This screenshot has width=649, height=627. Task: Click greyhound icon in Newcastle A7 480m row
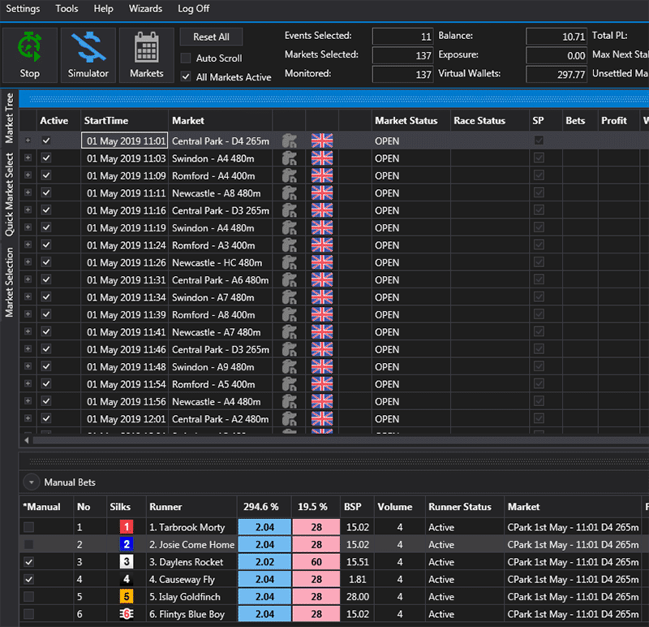coord(290,332)
